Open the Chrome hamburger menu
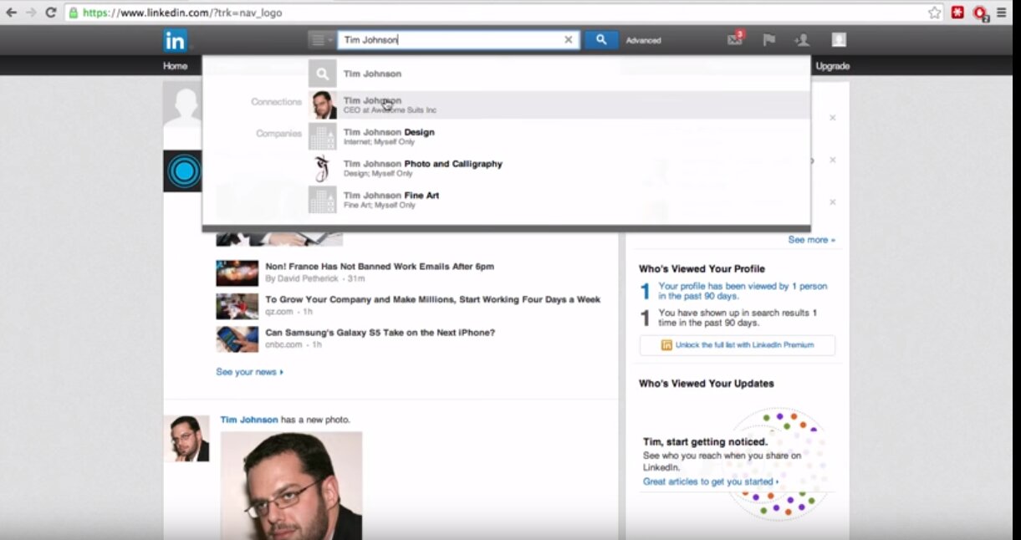Viewport: 1021px width, 540px height. click(1001, 13)
